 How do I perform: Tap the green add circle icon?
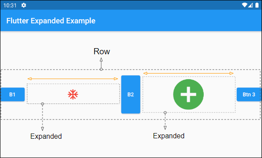[x=188, y=95]
